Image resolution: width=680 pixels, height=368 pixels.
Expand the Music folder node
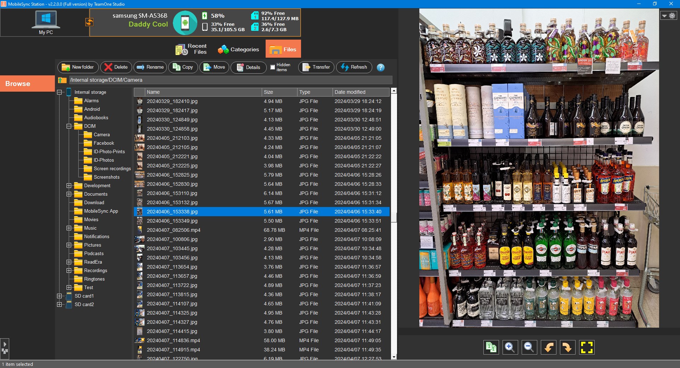pyautogui.click(x=69, y=228)
